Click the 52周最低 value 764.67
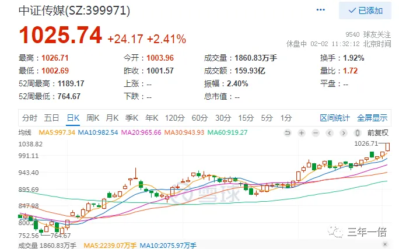 (69, 96)
